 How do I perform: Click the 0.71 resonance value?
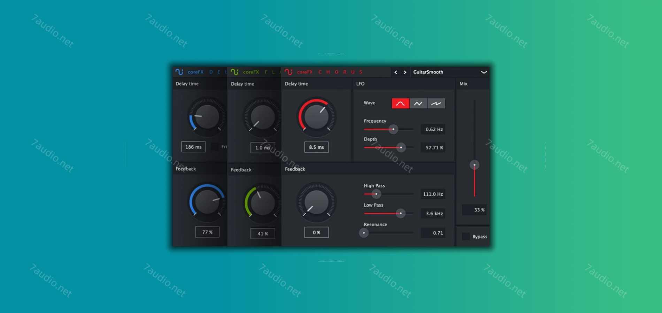click(x=433, y=233)
